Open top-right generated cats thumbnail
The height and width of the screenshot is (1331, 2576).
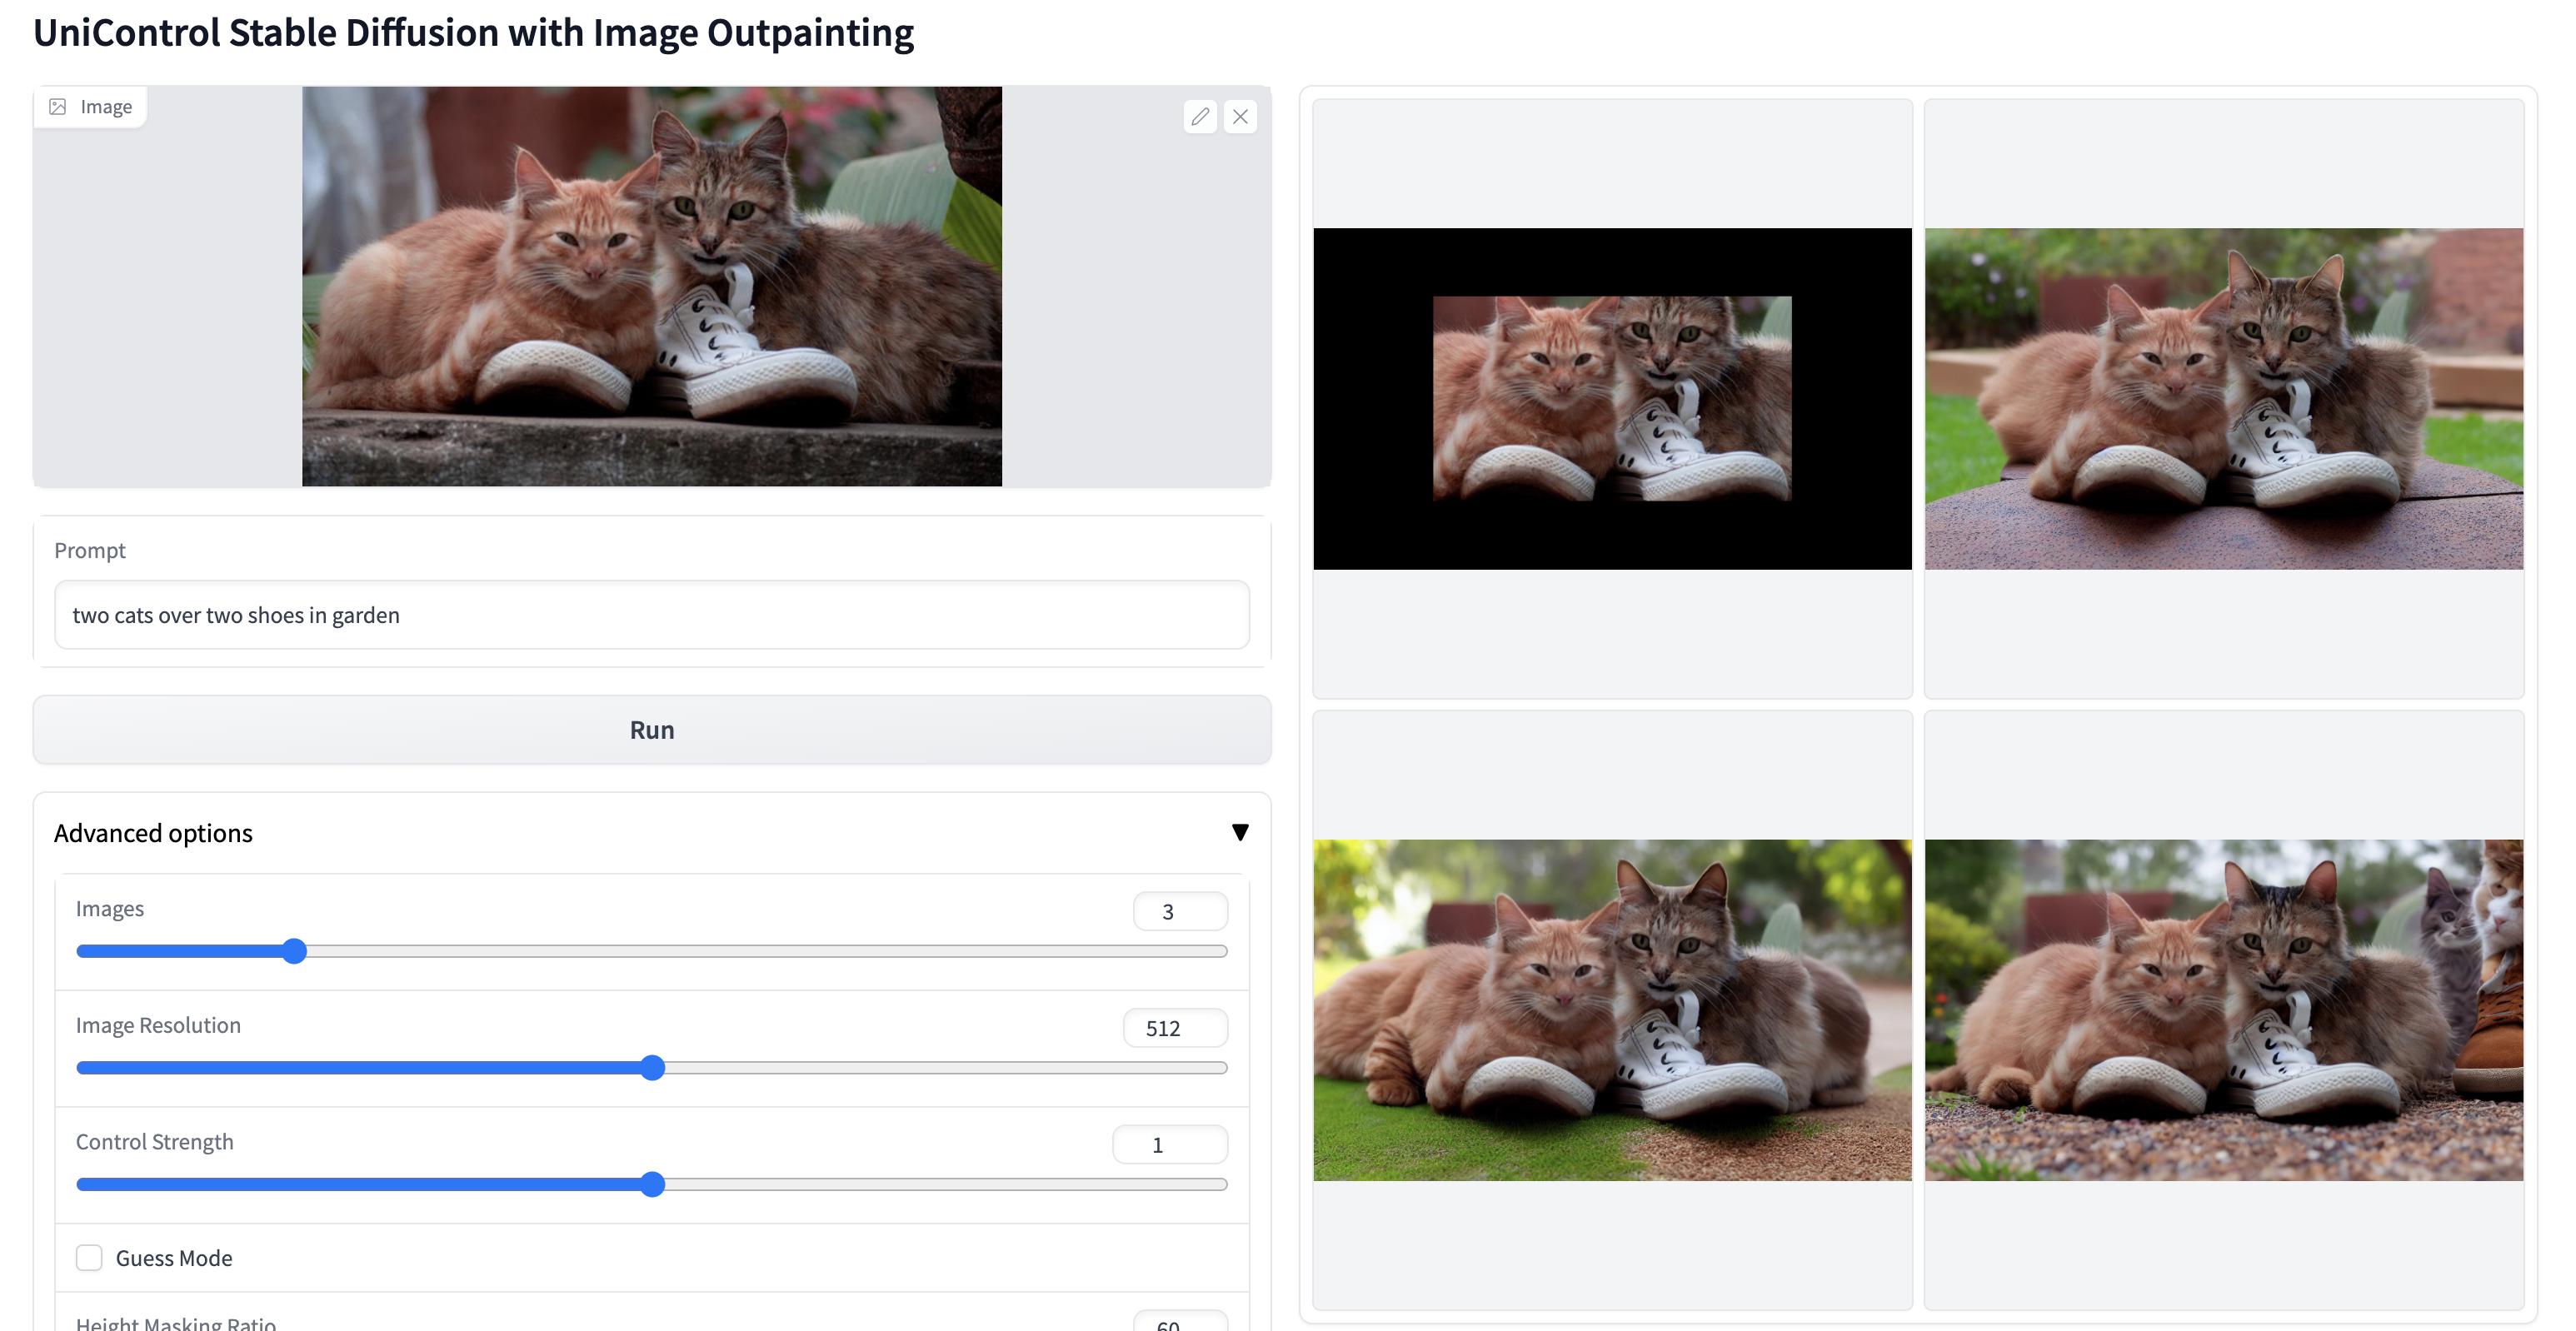(2223, 399)
